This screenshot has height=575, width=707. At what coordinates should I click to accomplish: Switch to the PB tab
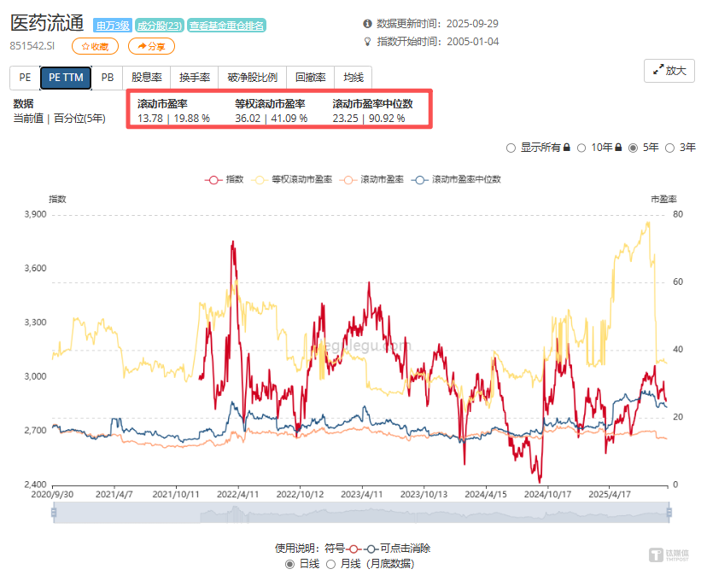[x=108, y=77]
